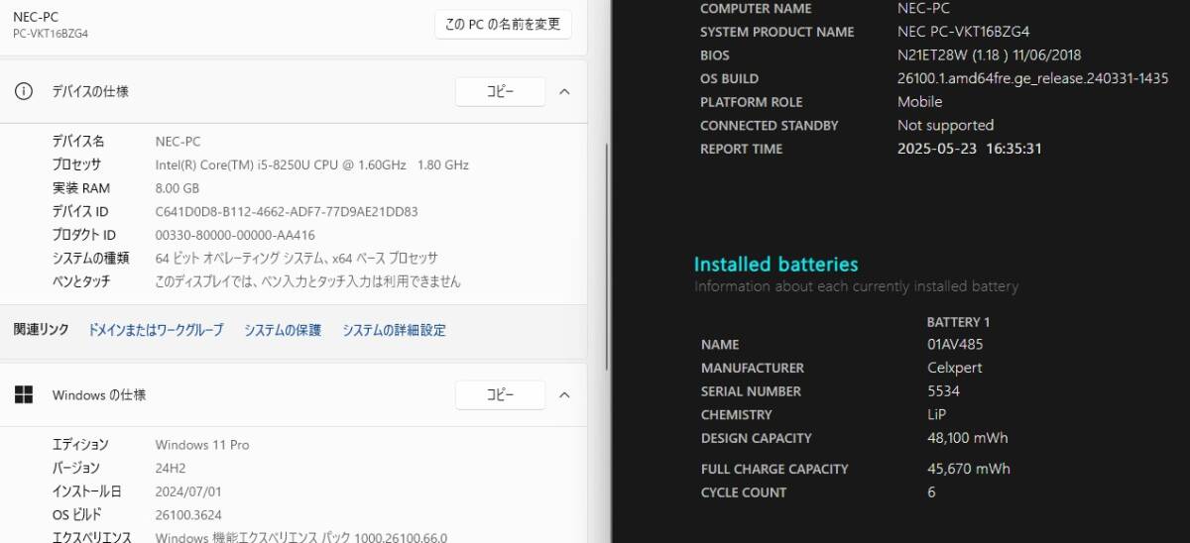Collapse the device specifications section
Screen dimensions: 1190x543
564,91
